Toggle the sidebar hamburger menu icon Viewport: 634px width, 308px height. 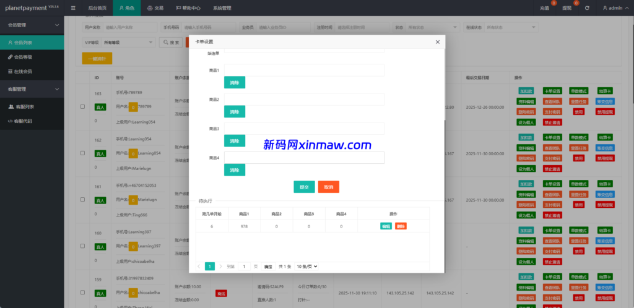click(x=73, y=8)
